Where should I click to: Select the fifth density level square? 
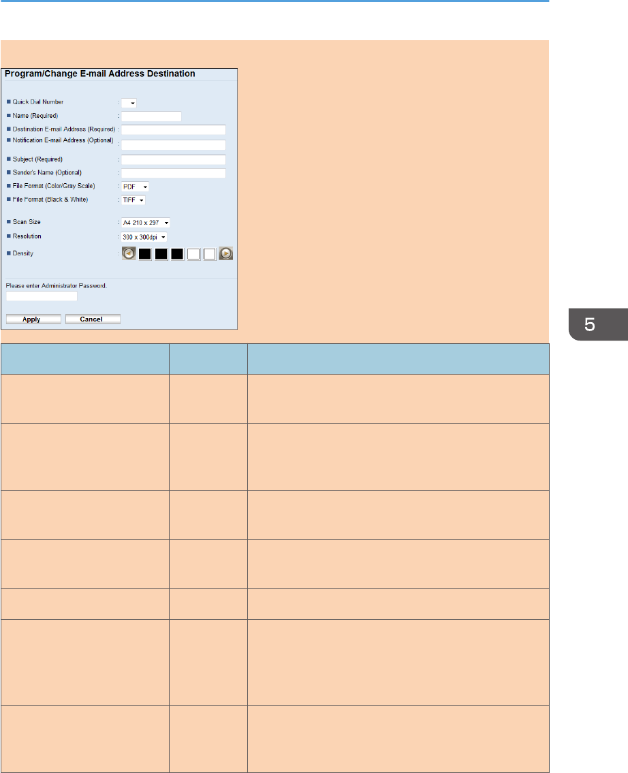tap(210, 254)
